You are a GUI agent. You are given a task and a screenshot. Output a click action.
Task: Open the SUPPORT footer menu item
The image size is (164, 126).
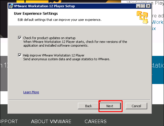(x=9, y=121)
